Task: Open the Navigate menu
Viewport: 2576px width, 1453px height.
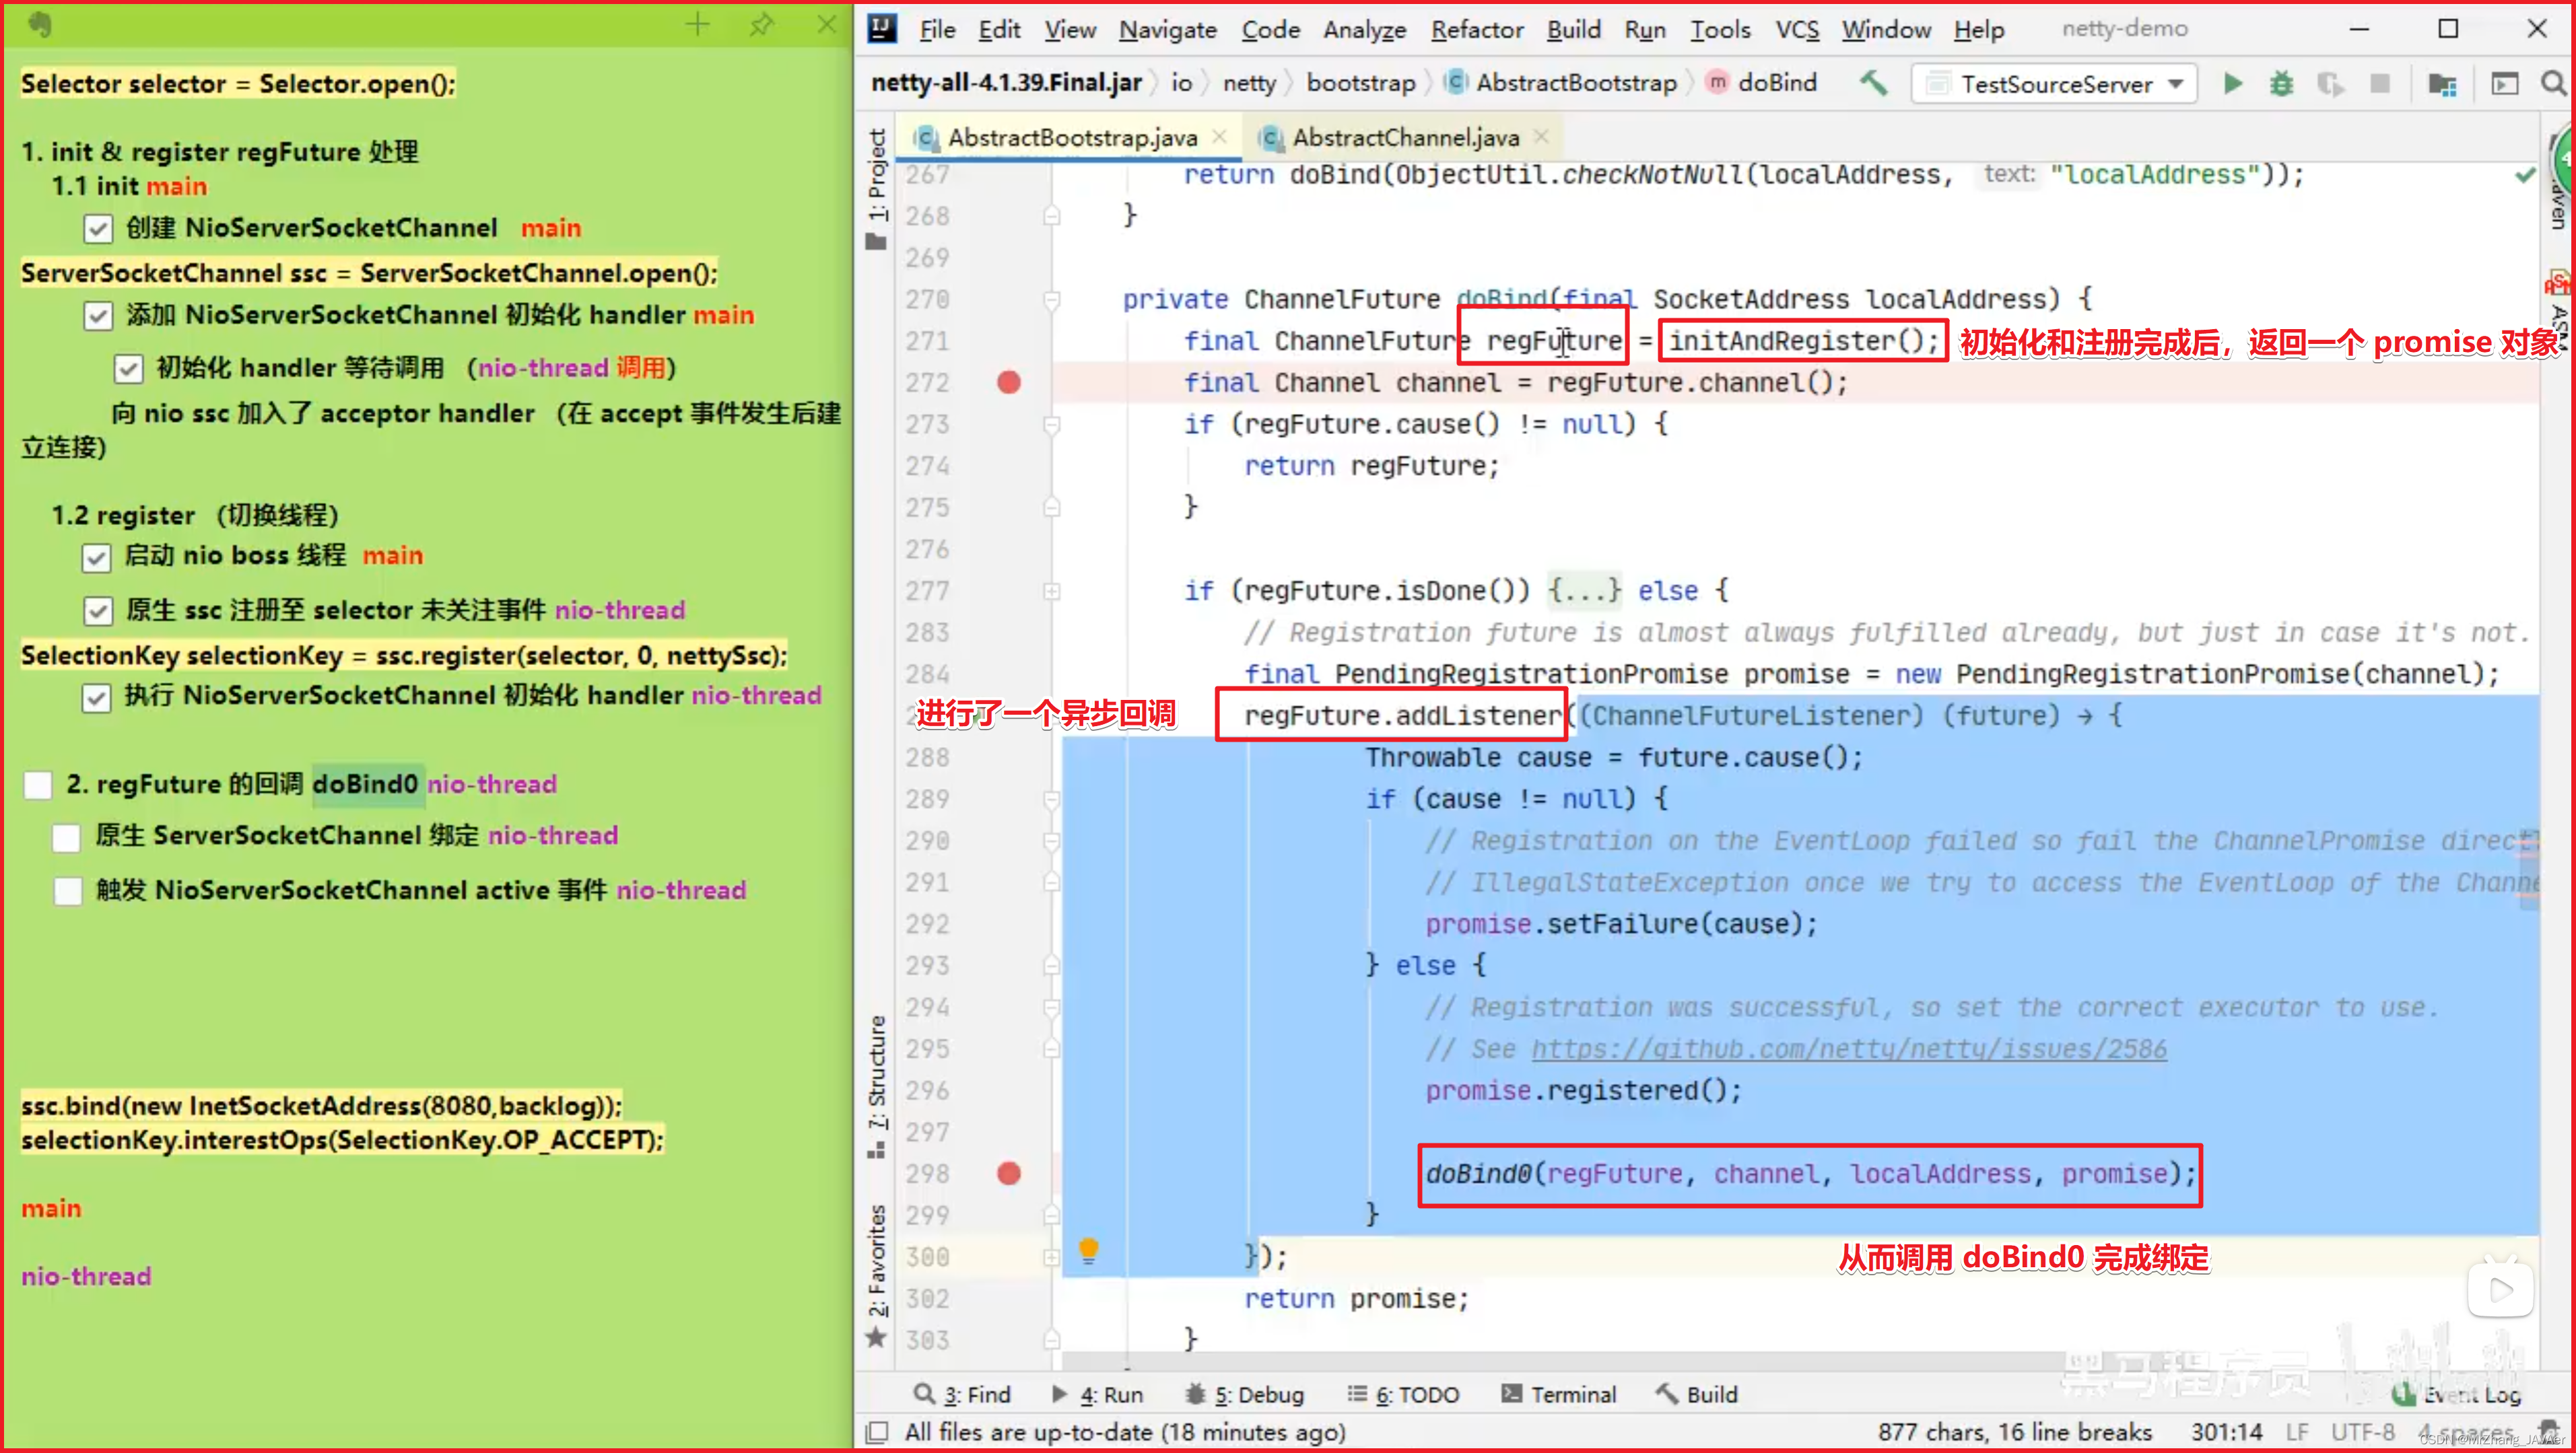Action: pyautogui.click(x=1167, y=30)
